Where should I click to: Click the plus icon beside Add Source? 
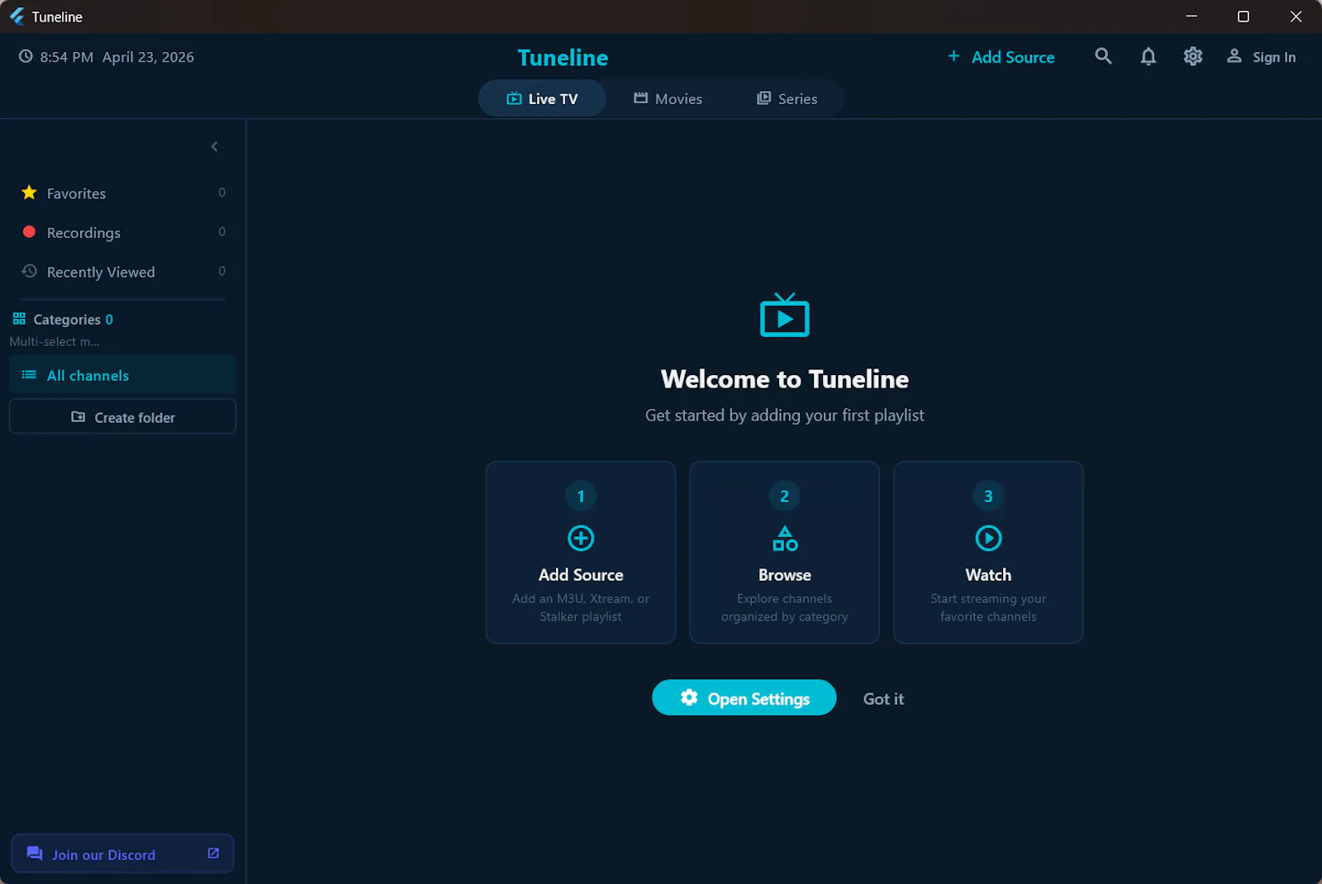click(x=953, y=55)
